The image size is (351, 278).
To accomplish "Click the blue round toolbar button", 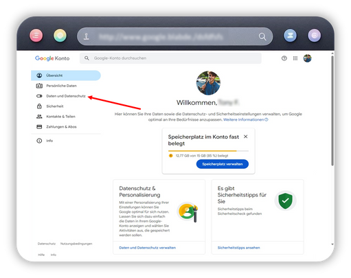I will pyautogui.click(x=290, y=36).
